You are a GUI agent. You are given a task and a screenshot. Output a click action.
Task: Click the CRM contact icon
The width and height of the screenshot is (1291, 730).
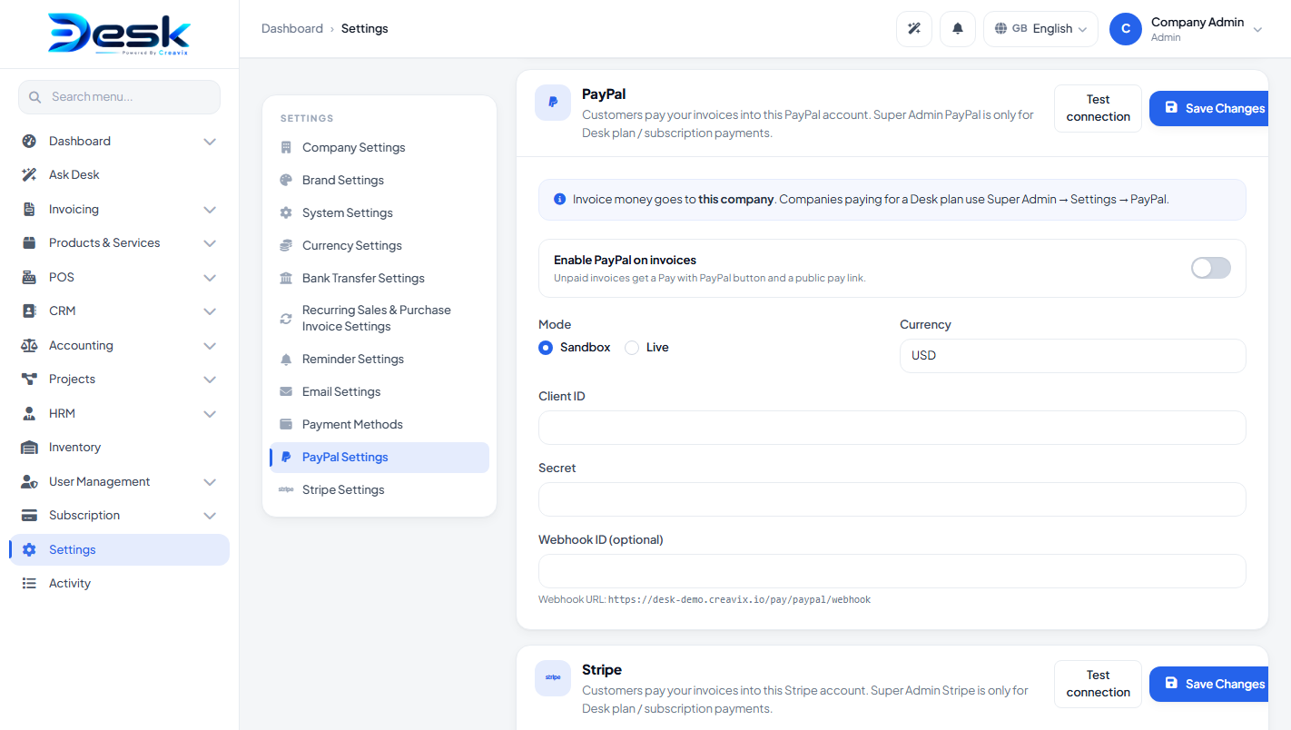29,311
